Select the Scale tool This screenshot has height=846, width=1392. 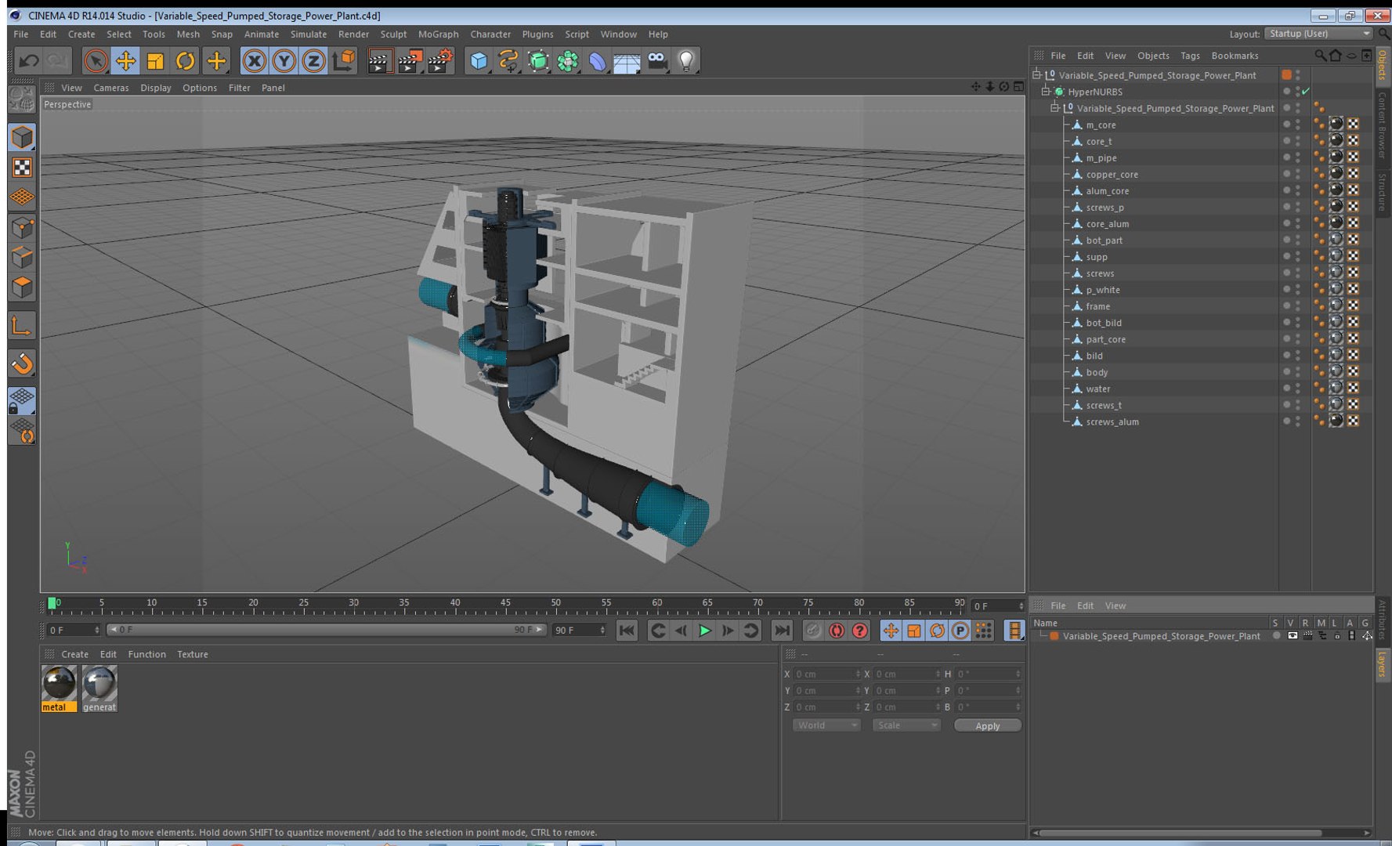click(155, 61)
